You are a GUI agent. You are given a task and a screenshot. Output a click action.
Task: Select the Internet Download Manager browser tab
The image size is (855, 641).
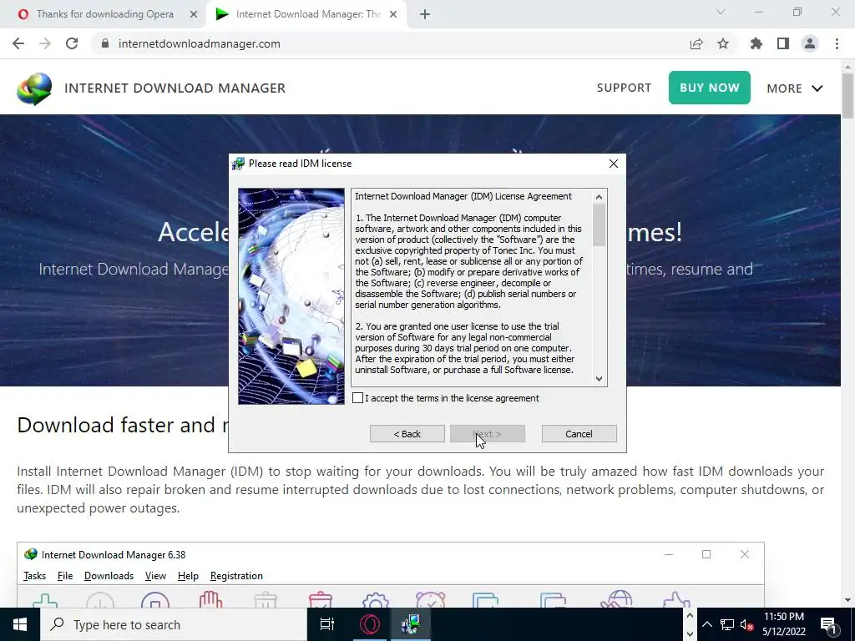pyautogui.click(x=308, y=14)
